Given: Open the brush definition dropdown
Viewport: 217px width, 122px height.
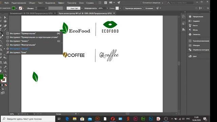Looking at the screenshot, I should (x=82, y=8).
